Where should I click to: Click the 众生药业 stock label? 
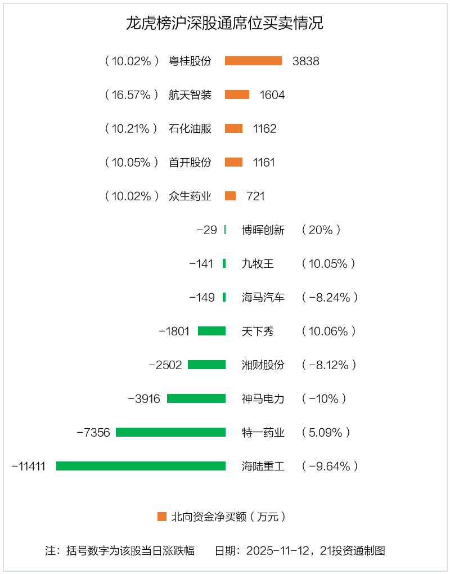point(190,196)
